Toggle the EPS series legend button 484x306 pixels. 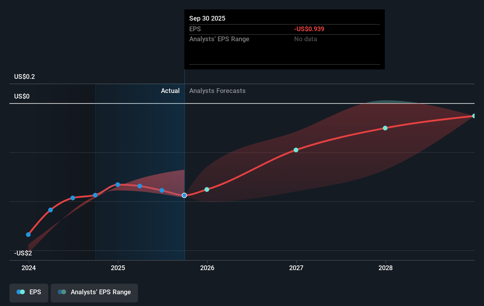(x=29, y=292)
